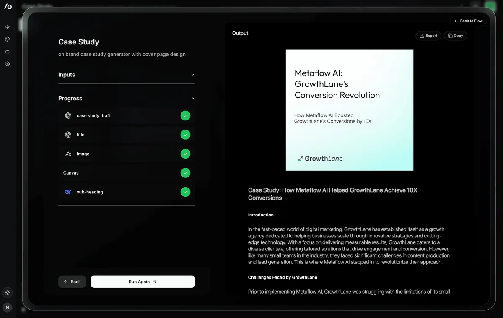Open the N user avatar
This screenshot has height=318, width=503.
click(x=7, y=308)
